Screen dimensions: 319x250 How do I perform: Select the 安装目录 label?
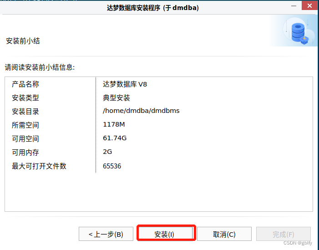coord(25,112)
